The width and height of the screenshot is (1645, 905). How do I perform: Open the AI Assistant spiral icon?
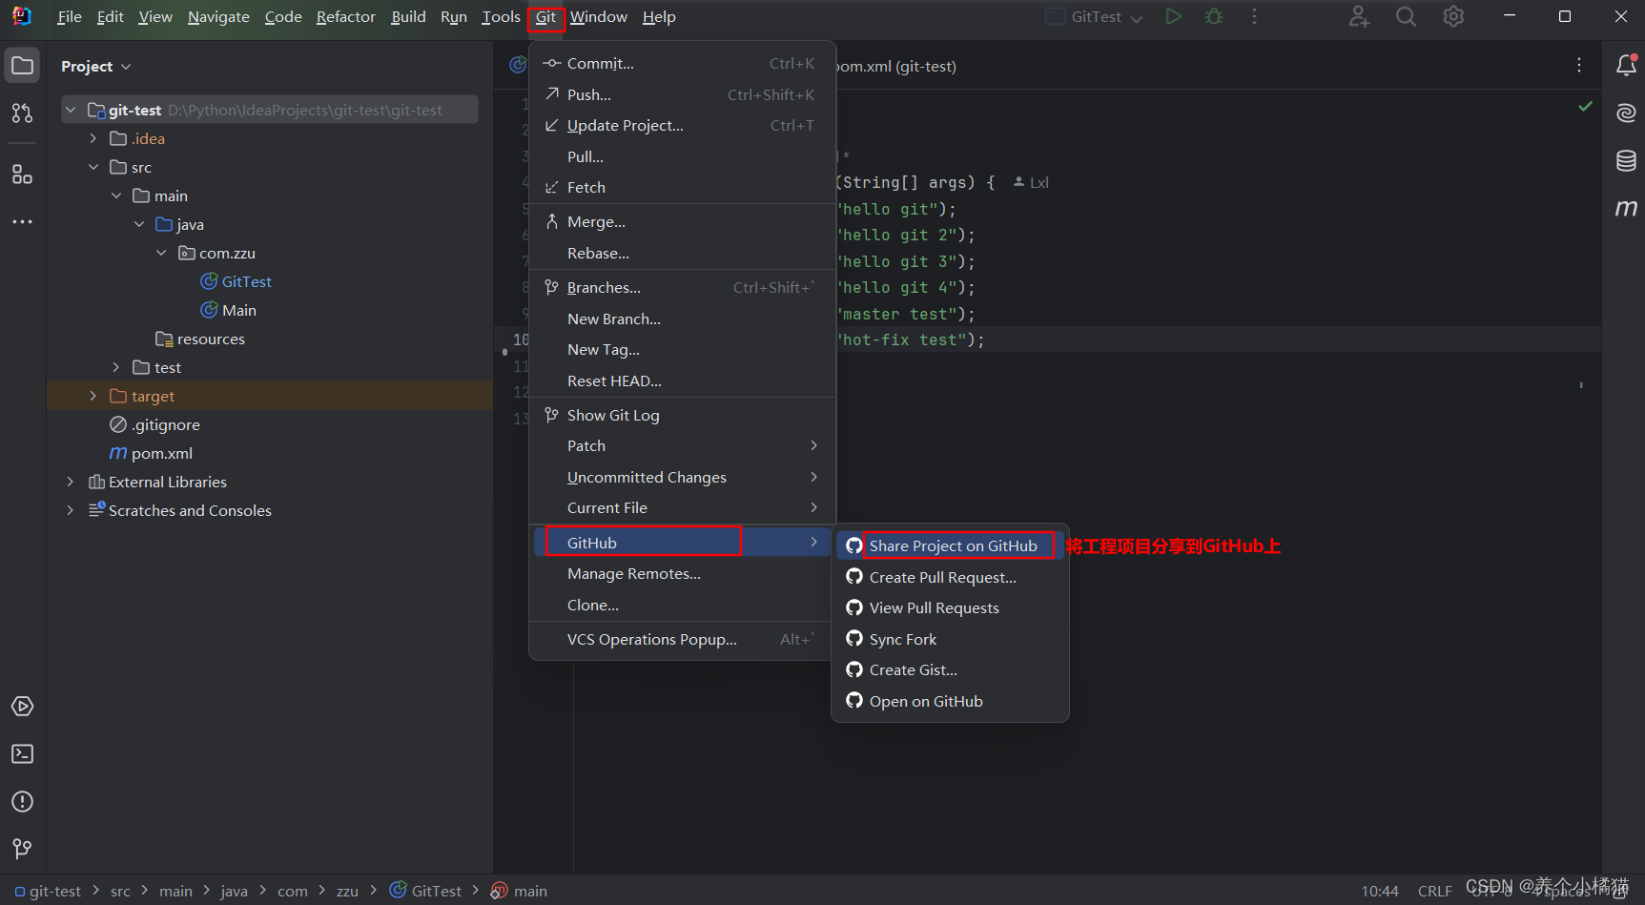(x=1626, y=113)
